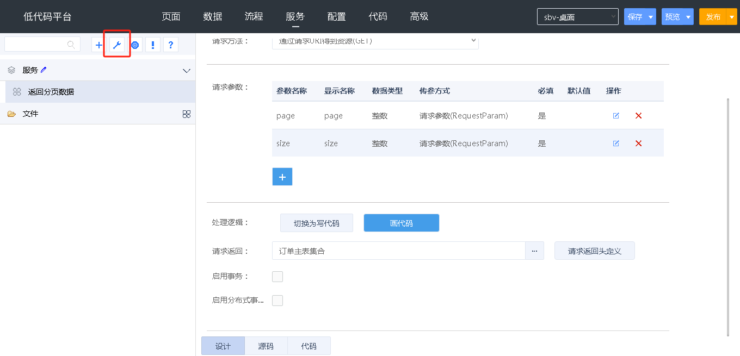Open the 数据 menu in top navigation
This screenshot has width=740, height=356.
point(213,16)
